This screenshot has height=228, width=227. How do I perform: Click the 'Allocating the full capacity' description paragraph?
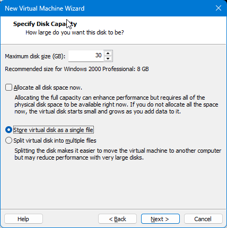[116, 104]
